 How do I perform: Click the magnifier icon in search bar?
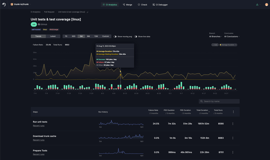click(201, 101)
